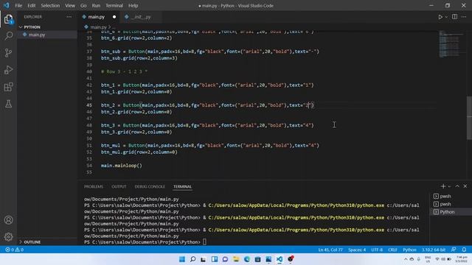Open the Terminal menu
The image size is (472, 265).
click(114, 5)
